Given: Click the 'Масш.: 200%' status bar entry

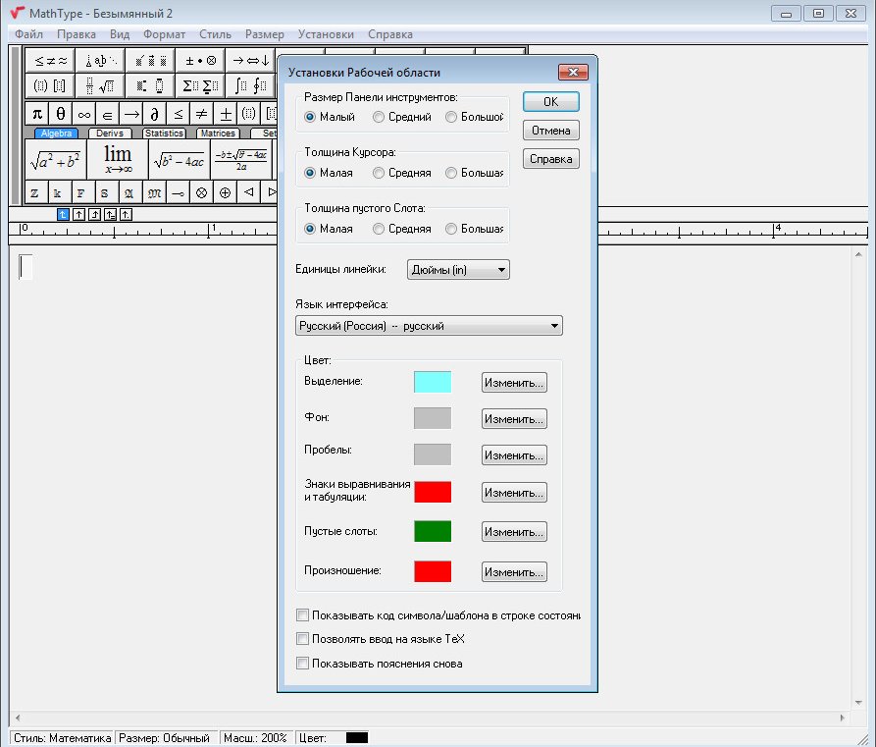Looking at the screenshot, I should pyautogui.click(x=255, y=737).
